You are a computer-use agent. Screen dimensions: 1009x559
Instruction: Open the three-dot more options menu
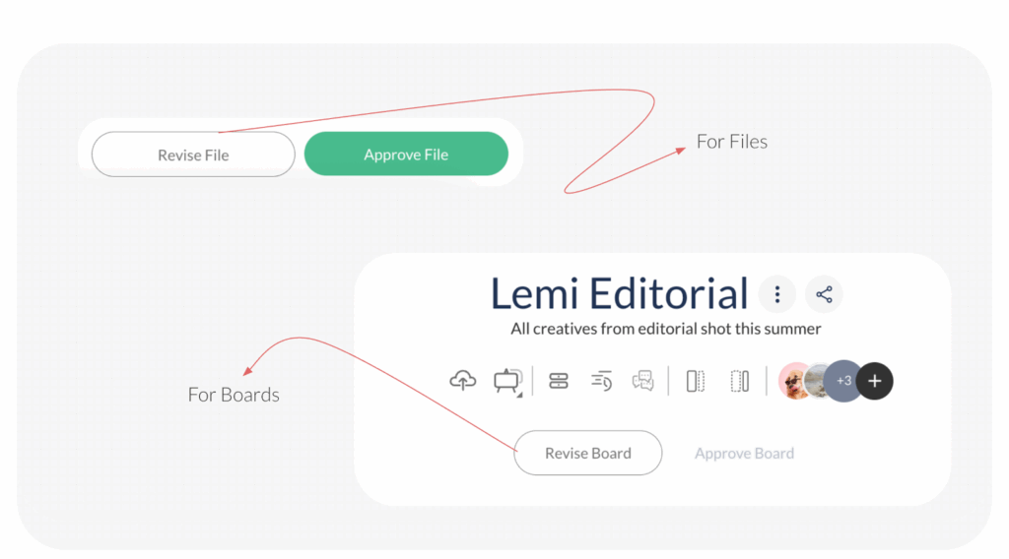click(x=777, y=294)
